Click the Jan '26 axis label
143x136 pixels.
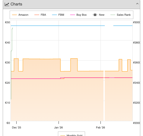coord(59,128)
